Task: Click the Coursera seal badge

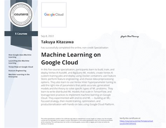Action: [x=21, y=14]
